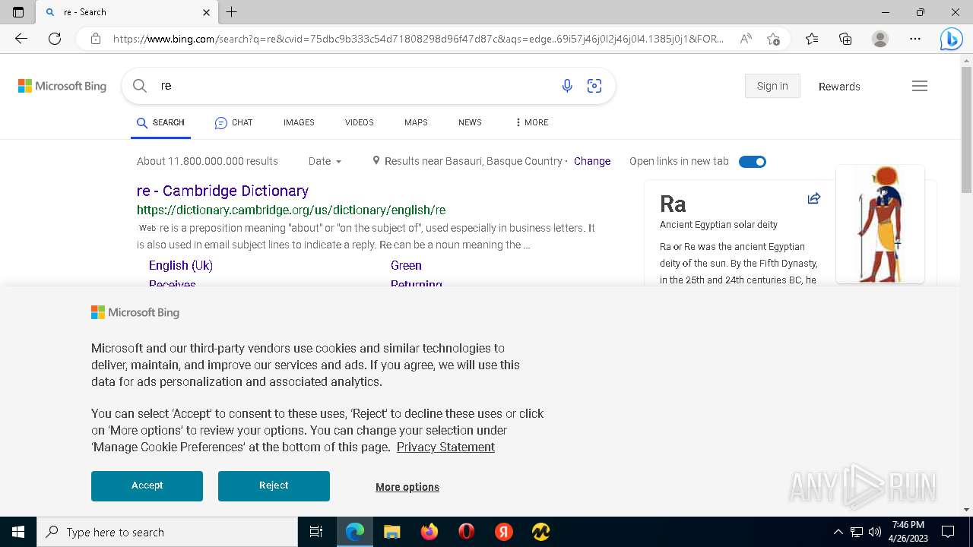The width and height of the screenshot is (973, 547).
Task: Expand the More tabs menu
Action: 531,122
